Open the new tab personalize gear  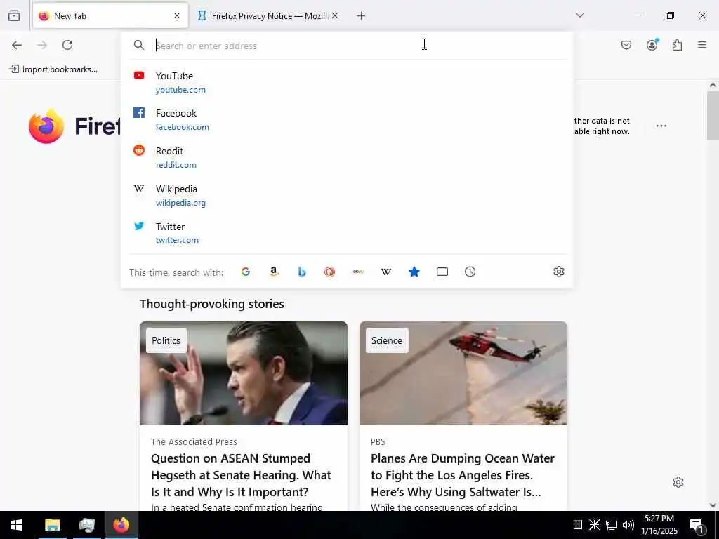[678, 482]
